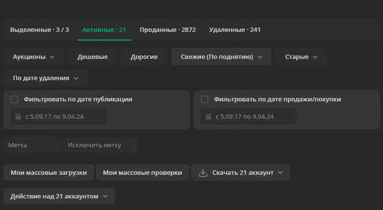The image size is (383, 210).
Task: Open Мои массовые загрузки
Action: [x=49, y=173]
